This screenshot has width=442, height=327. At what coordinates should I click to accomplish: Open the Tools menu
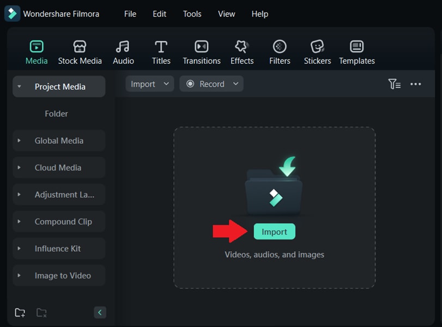192,14
